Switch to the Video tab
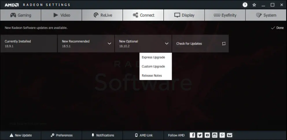Viewport: 287px width, 140px height. (x=61, y=15)
